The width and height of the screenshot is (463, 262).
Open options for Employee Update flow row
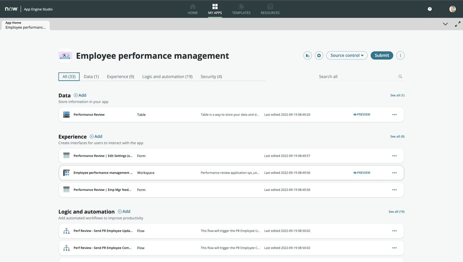click(x=394, y=231)
